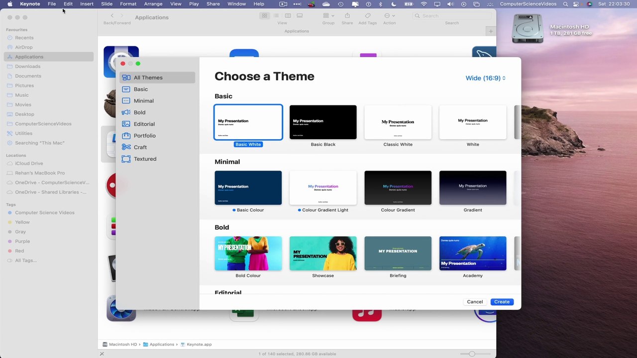Open iCloud Drive in Finder sidebar
Viewport: 637px width, 358px height.
point(48,164)
